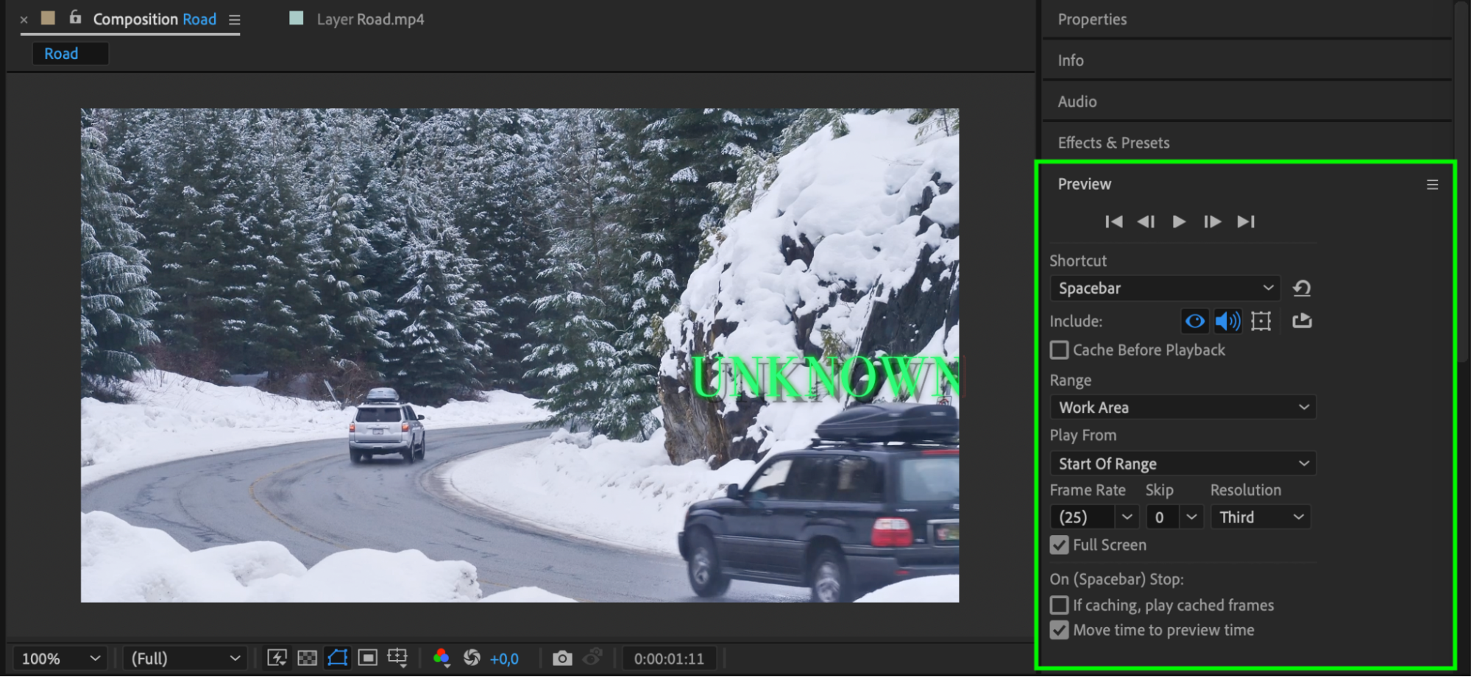Expand the Effects & Presets panel
The width and height of the screenshot is (1471, 677).
click(1113, 143)
